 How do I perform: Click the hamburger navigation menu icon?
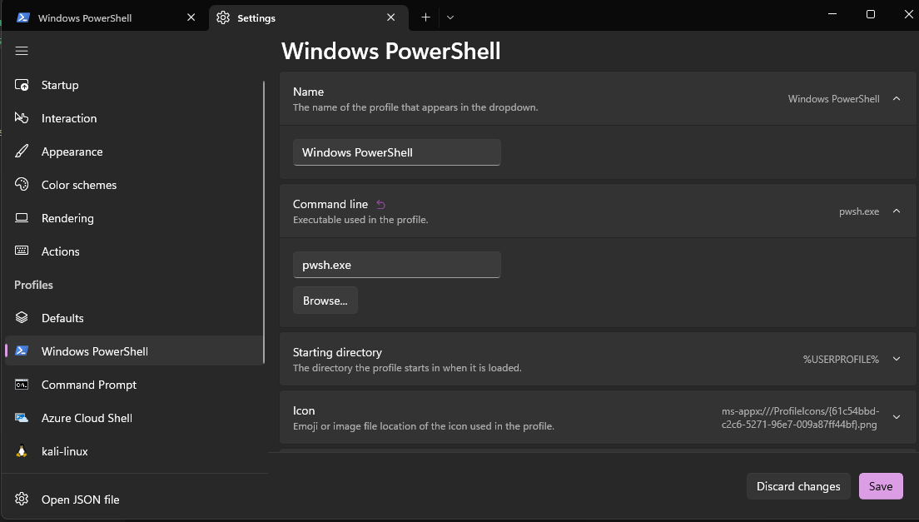click(22, 51)
